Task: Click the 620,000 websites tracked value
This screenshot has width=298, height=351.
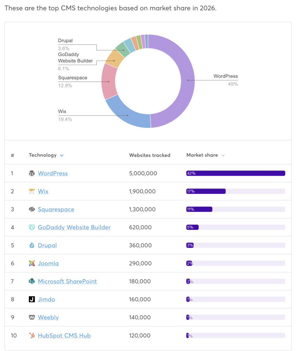Action: [x=140, y=227]
